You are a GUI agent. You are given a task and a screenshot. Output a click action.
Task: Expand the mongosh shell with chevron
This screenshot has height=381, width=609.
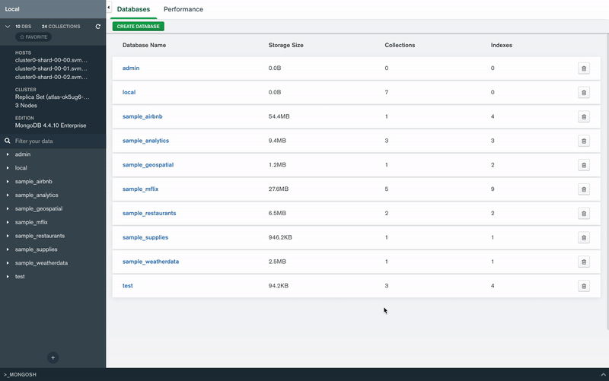coord(603,374)
